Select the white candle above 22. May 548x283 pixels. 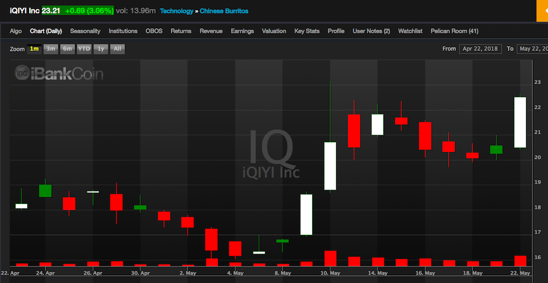tap(520, 122)
